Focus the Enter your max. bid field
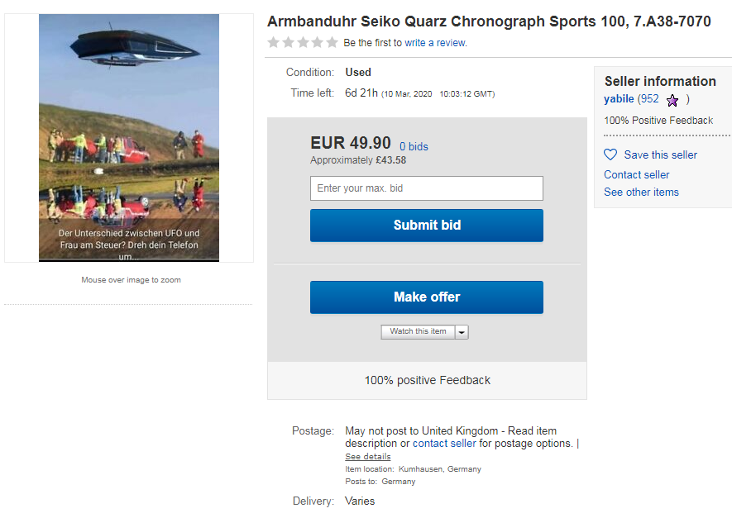Image resolution: width=732 pixels, height=518 pixels. click(427, 188)
